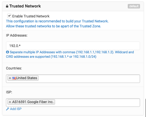Screen dimensions: 146x117
Task: Click the AS16591 Google Fiber Inc. tag
Action: tap(31, 102)
